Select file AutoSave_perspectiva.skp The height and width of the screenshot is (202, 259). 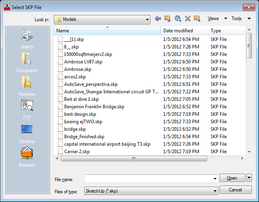tap(91, 84)
